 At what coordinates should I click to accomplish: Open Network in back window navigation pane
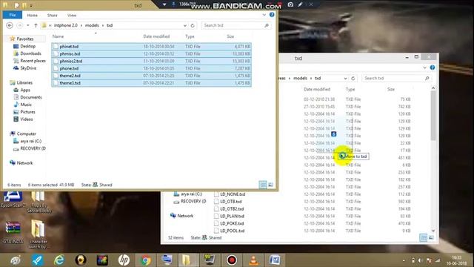click(x=185, y=216)
